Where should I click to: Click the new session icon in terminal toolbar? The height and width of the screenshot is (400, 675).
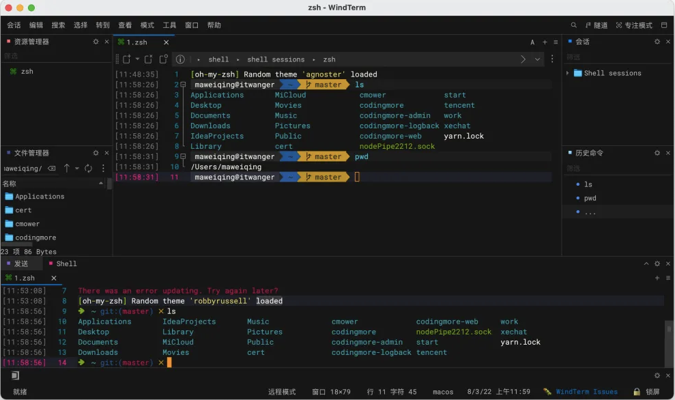[x=126, y=59]
